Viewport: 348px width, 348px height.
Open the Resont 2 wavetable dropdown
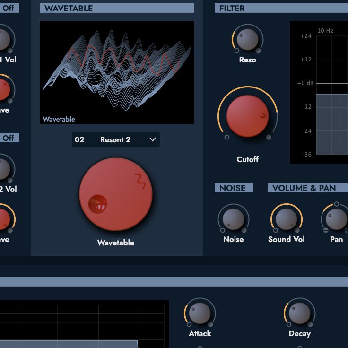(116, 139)
